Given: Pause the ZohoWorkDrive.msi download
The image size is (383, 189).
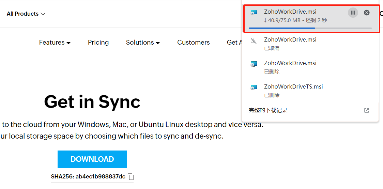Looking at the screenshot, I should click(353, 13).
